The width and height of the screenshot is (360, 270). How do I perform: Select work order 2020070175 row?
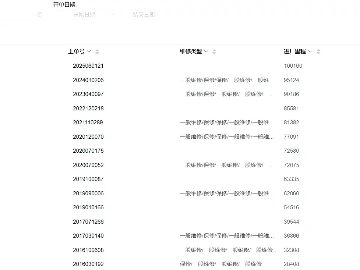pyautogui.click(x=180, y=151)
